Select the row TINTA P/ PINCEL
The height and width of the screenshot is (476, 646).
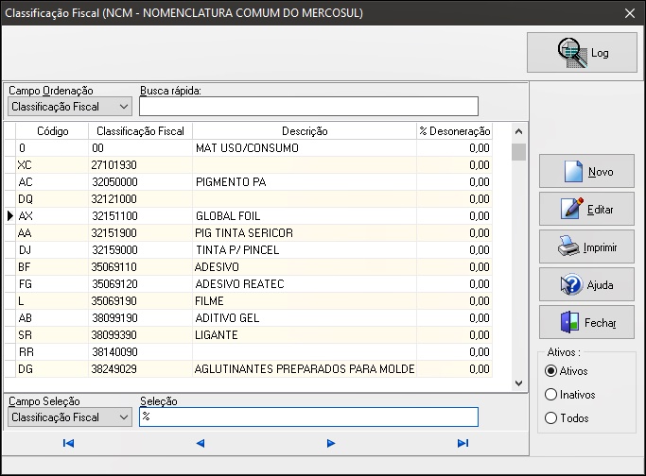[249, 250]
